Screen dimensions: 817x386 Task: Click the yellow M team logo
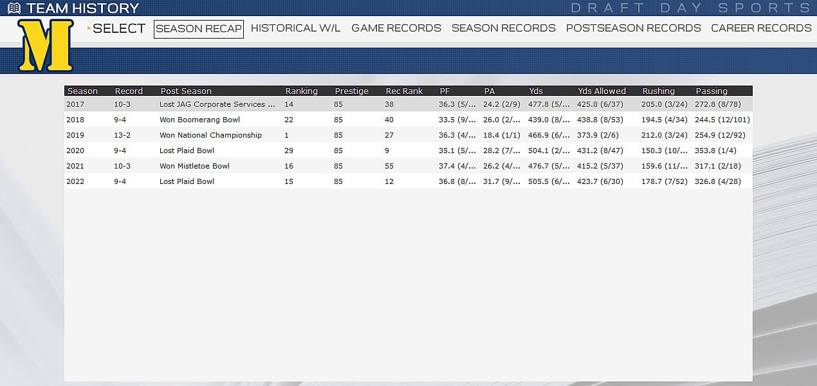pyautogui.click(x=45, y=46)
